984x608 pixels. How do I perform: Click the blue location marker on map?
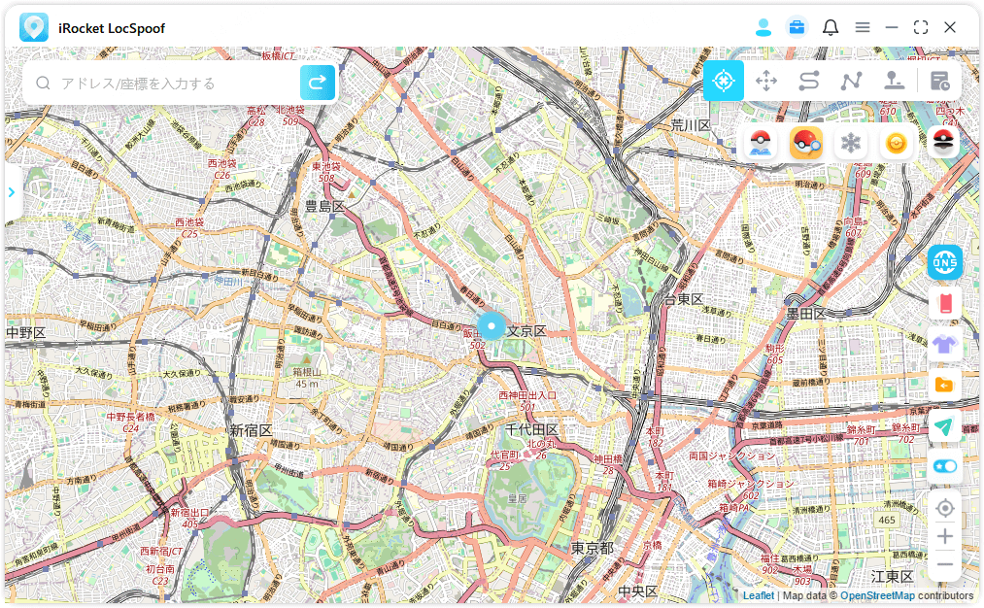click(x=492, y=326)
